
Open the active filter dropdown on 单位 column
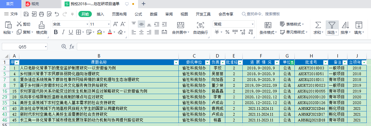point(292,62)
